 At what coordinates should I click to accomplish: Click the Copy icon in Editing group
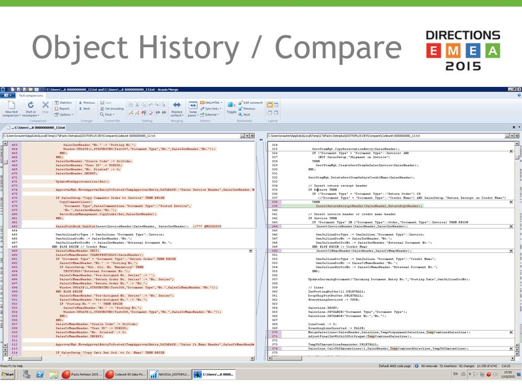[x=144, y=105]
